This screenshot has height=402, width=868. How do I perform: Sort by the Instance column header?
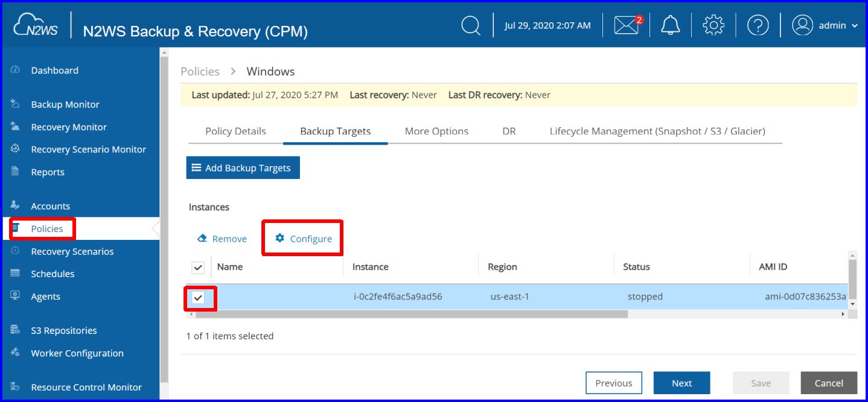coord(370,266)
